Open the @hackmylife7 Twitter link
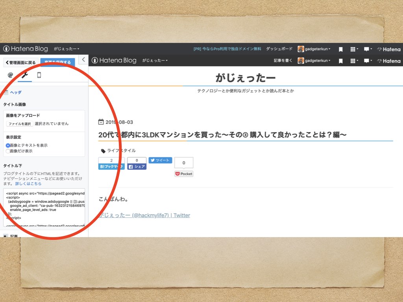The height and width of the screenshot is (302, 403). [144, 215]
